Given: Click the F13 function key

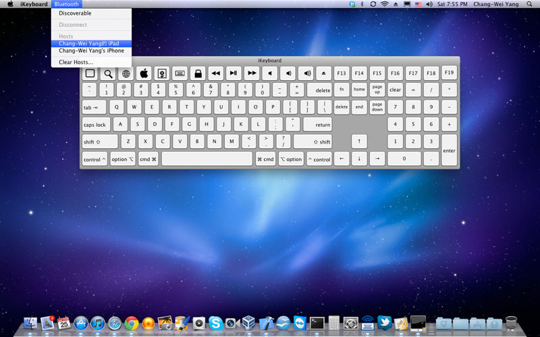Looking at the screenshot, I should tap(342, 73).
